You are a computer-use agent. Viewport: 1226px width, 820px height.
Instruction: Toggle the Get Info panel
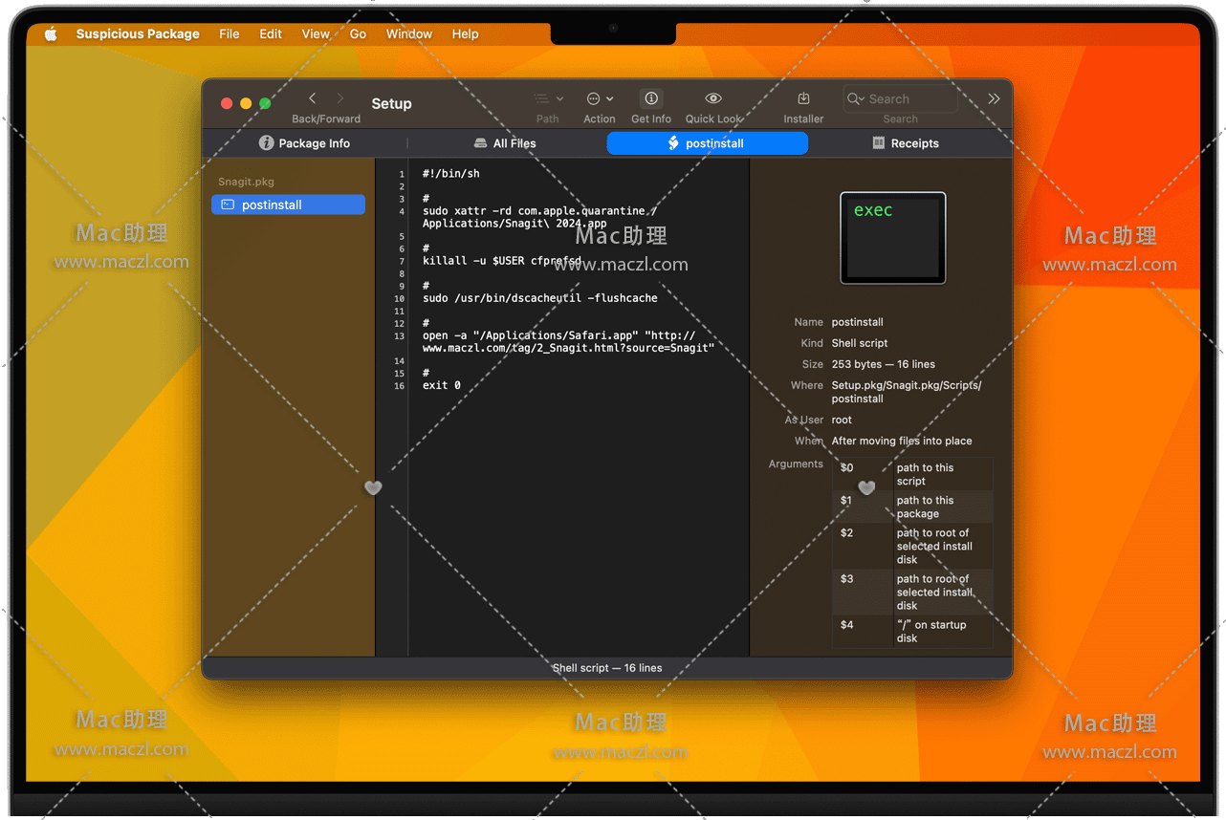point(651,98)
